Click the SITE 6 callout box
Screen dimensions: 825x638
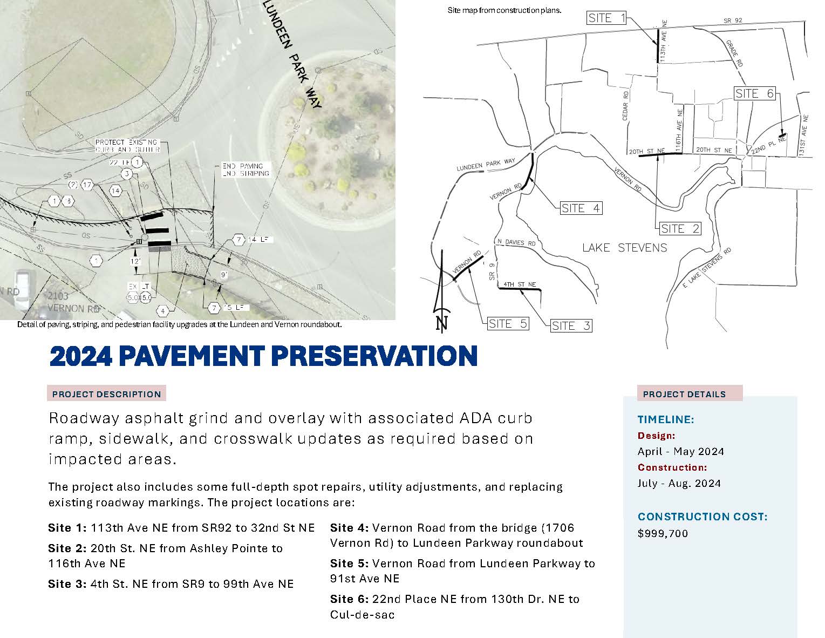tap(755, 93)
